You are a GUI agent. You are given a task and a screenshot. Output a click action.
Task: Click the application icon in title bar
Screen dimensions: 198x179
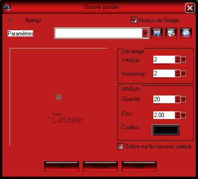[x=7, y=8]
